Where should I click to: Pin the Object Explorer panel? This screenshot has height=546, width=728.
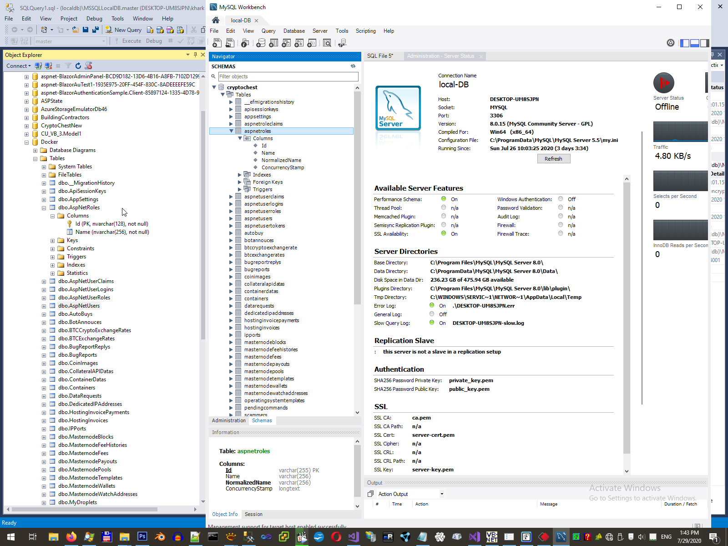(x=195, y=55)
